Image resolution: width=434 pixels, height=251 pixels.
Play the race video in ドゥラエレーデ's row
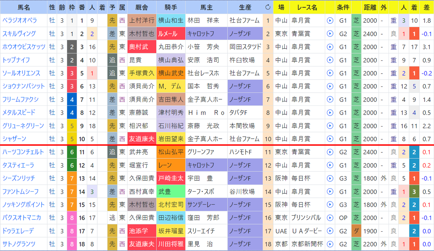pyautogui.click(x=330, y=231)
